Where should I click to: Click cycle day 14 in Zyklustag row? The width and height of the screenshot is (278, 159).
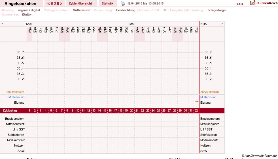tap(99, 111)
